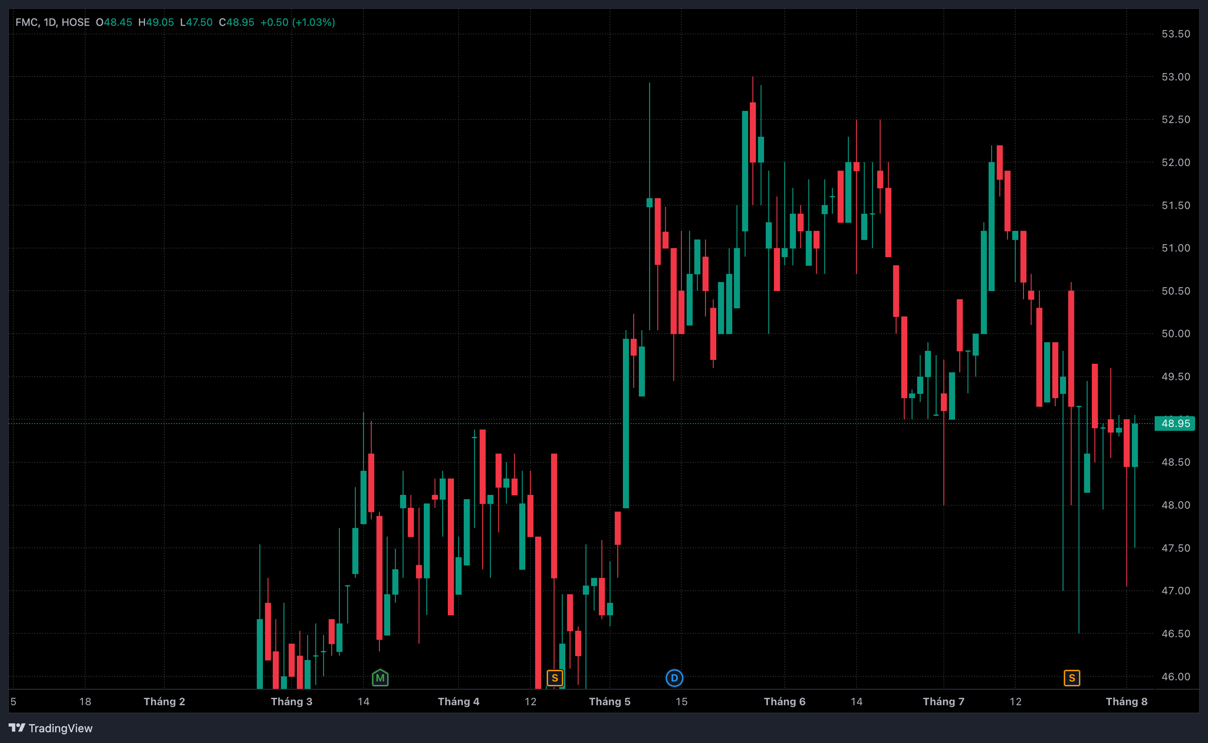The height and width of the screenshot is (743, 1208).
Task: Open the S marker before Tháng 8
Action: point(1071,678)
